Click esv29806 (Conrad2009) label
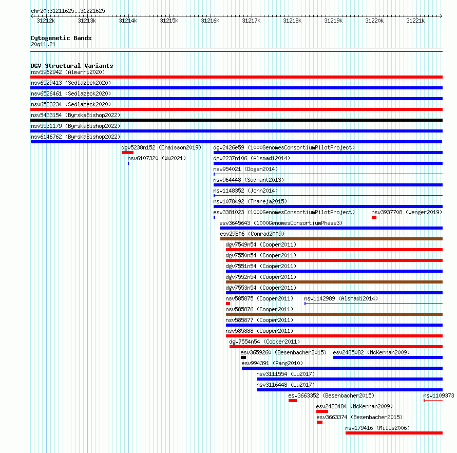457x453 pixels. tap(253, 234)
